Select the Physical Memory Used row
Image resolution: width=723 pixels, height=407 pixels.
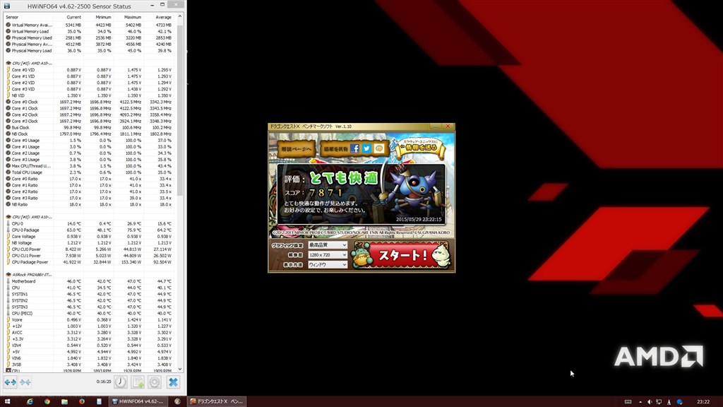tap(89, 38)
